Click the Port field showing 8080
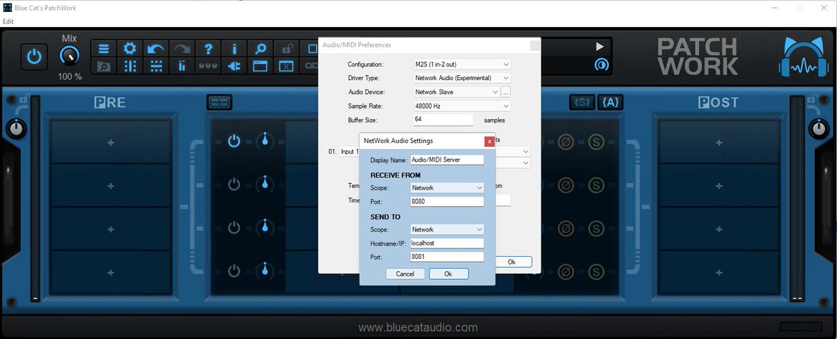The image size is (837, 339). pos(447,201)
